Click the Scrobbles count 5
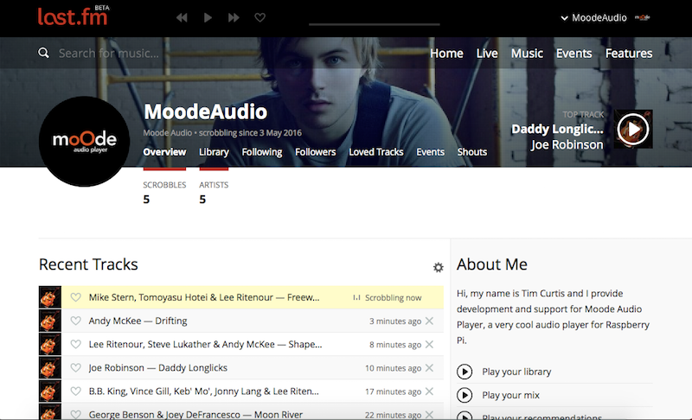This screenshot has width=692, height=420. point(146,200)
